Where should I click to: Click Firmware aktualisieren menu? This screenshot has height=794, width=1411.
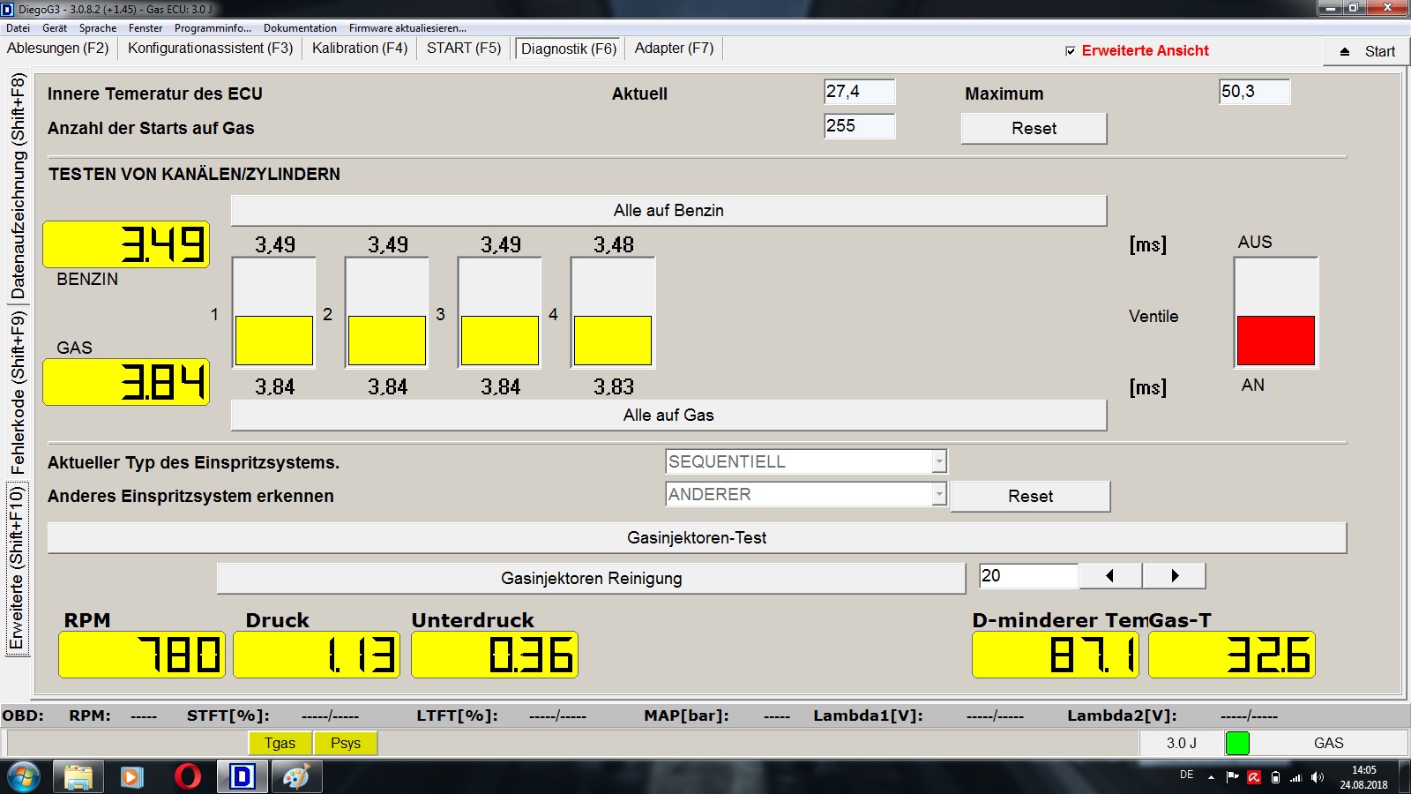(x=407, y=28)
